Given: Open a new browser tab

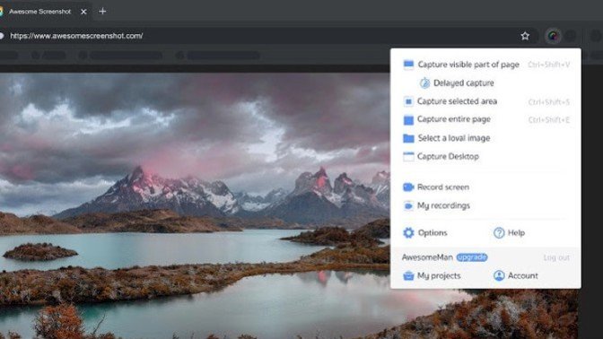Looking at the screenshot, I should tap(102, 12).
